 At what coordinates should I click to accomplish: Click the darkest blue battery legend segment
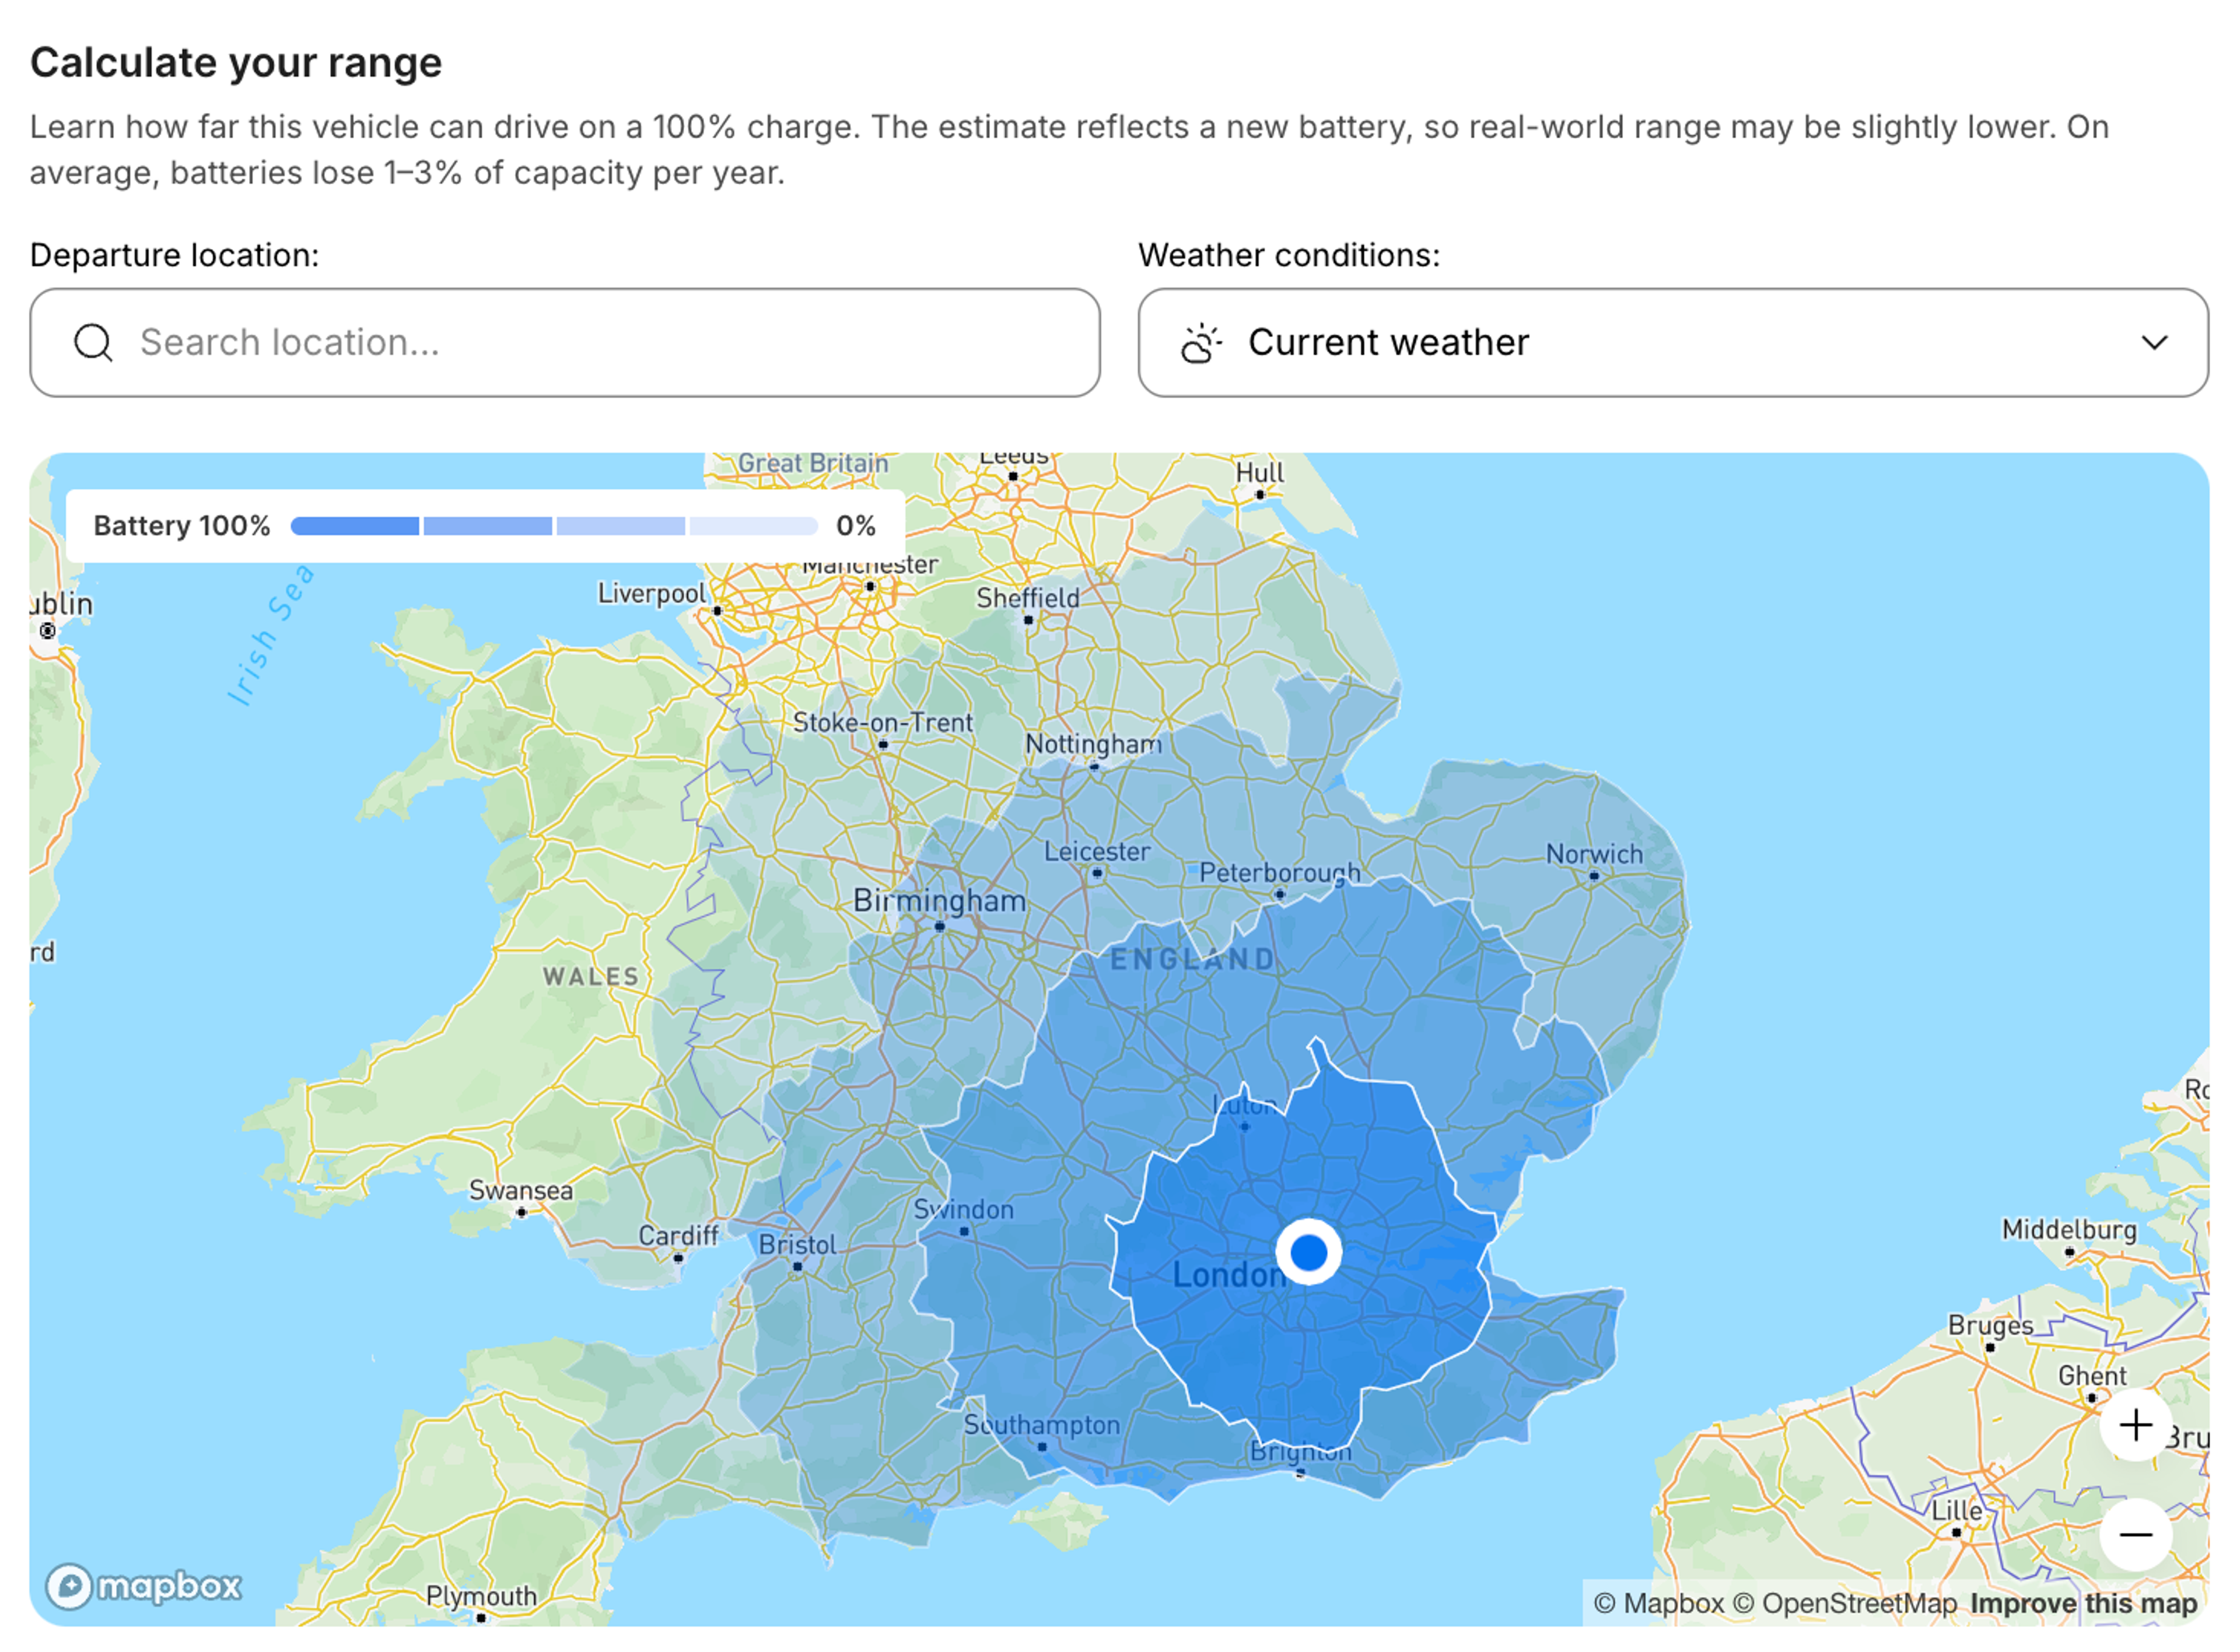pyautogui.click(x=355, y=526)
